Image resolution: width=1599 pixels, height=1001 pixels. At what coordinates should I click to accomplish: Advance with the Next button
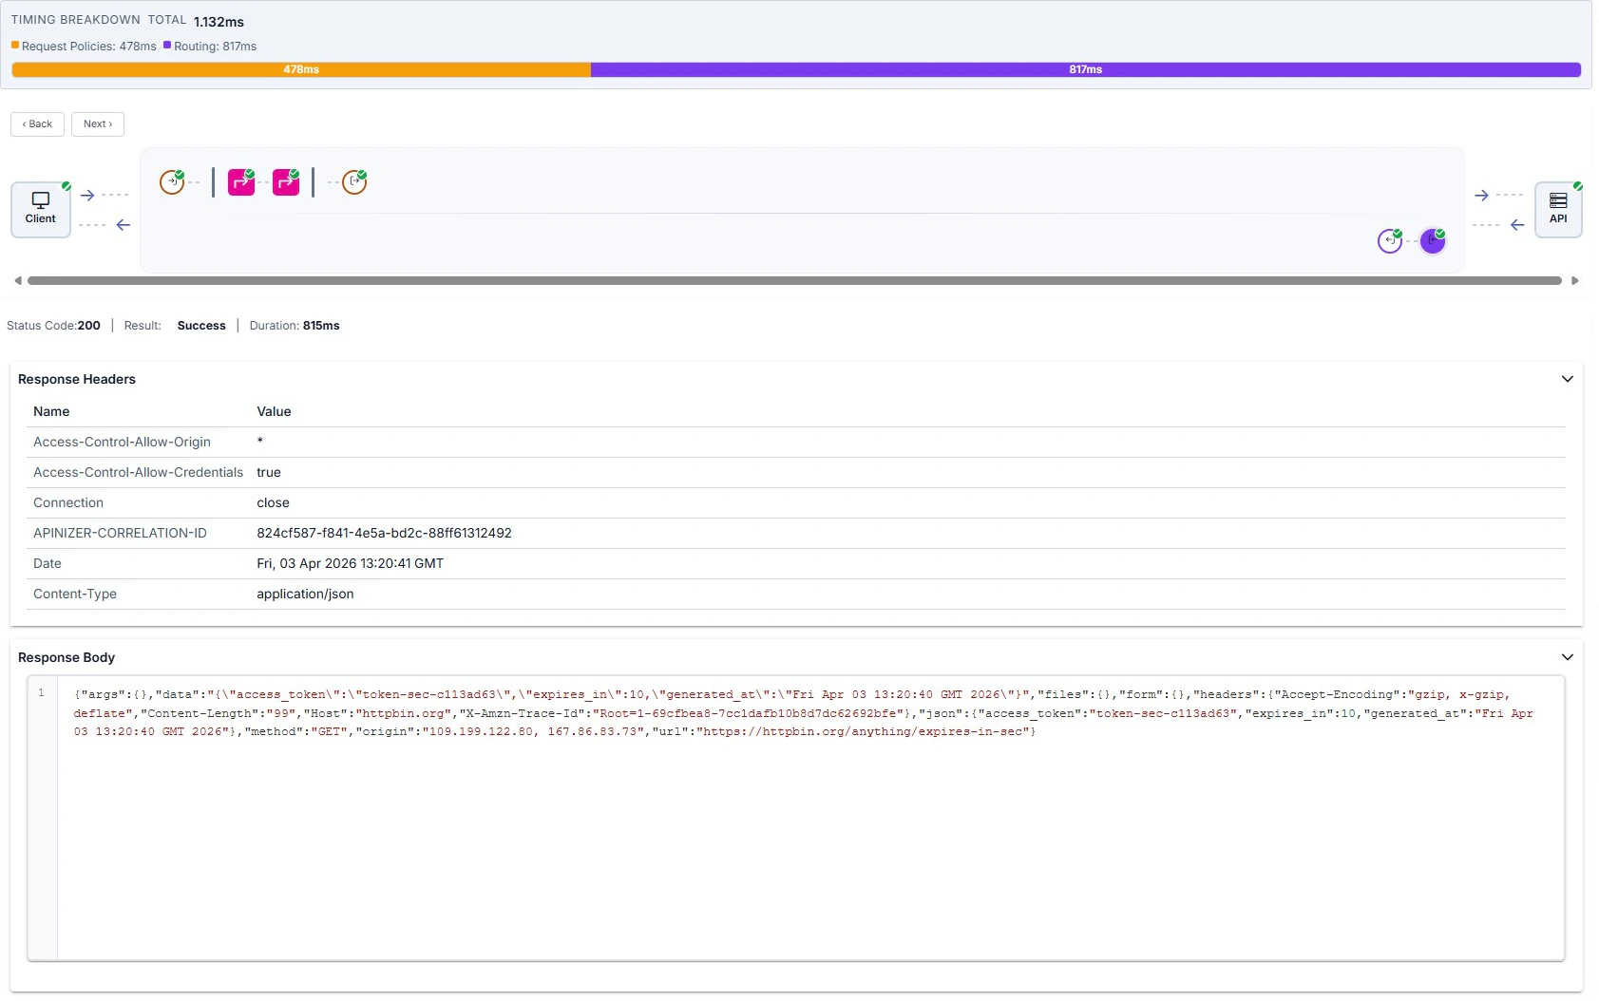[97, 123]
